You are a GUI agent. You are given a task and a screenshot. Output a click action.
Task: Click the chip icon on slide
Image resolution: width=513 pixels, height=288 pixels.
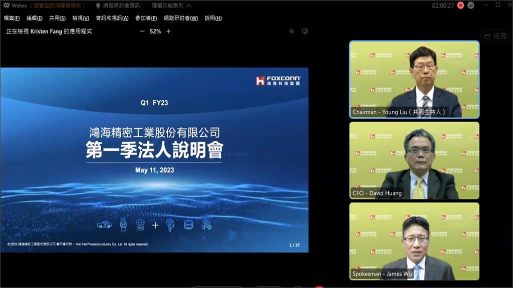coord(188,224)
